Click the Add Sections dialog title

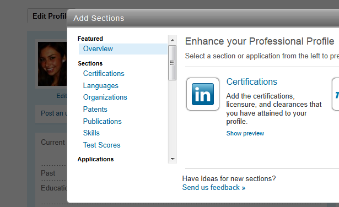pos(99,18)
